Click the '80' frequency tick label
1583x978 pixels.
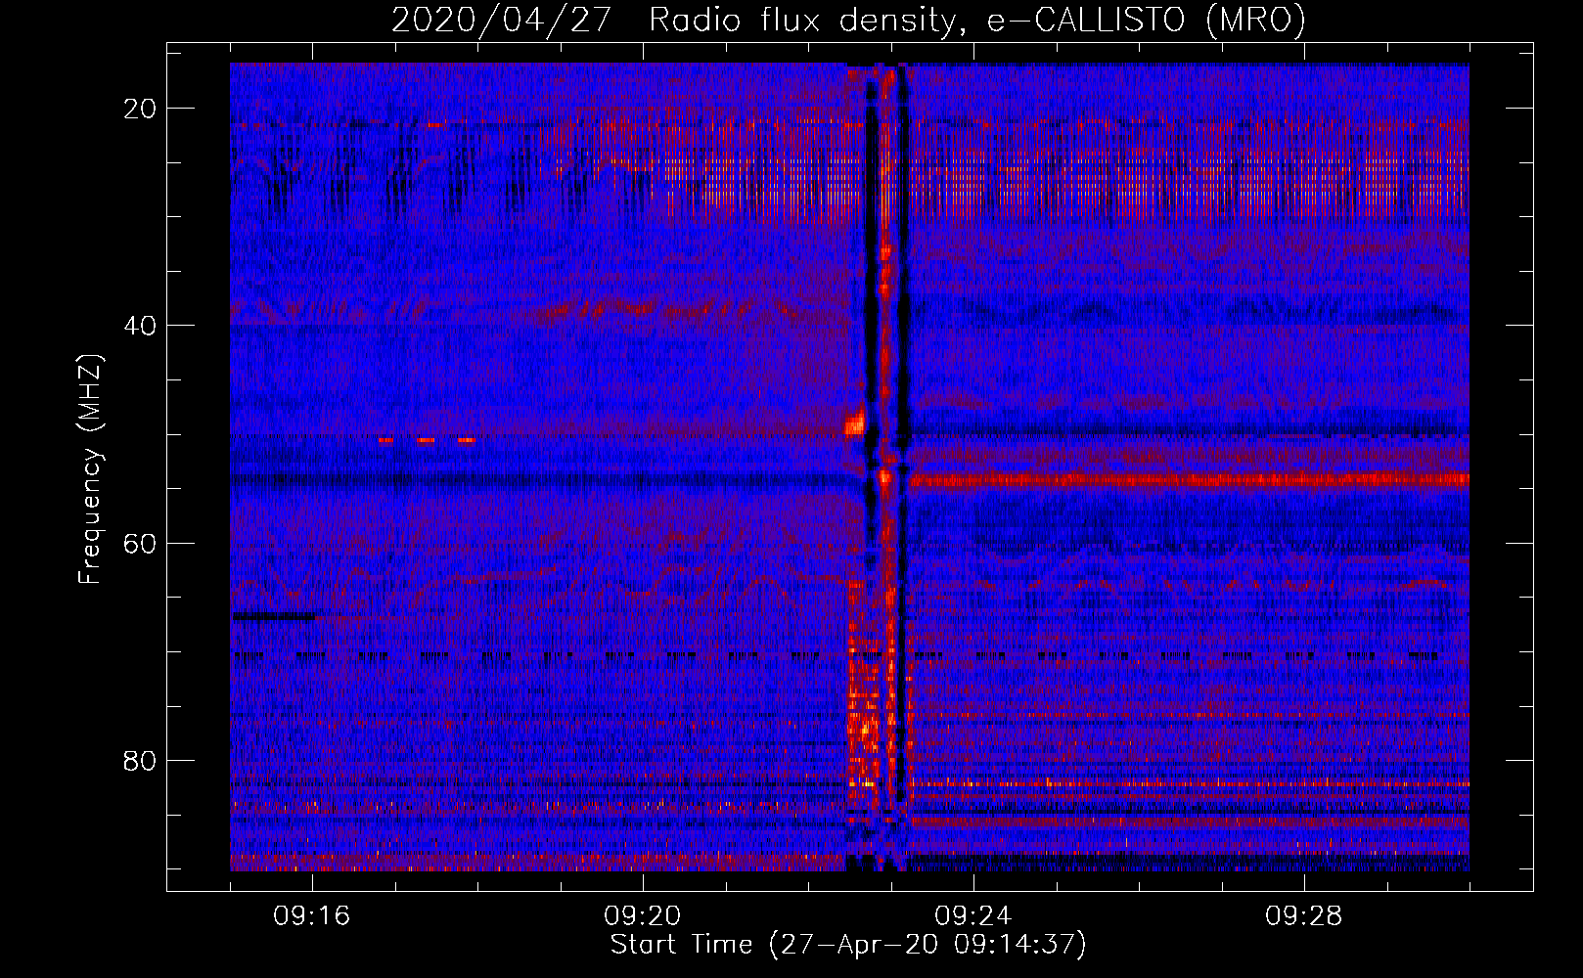140,760
